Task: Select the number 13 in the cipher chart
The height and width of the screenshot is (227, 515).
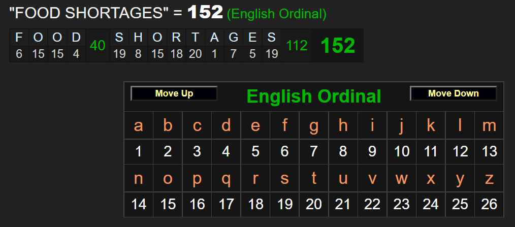Action: click(x=489, y=151)
